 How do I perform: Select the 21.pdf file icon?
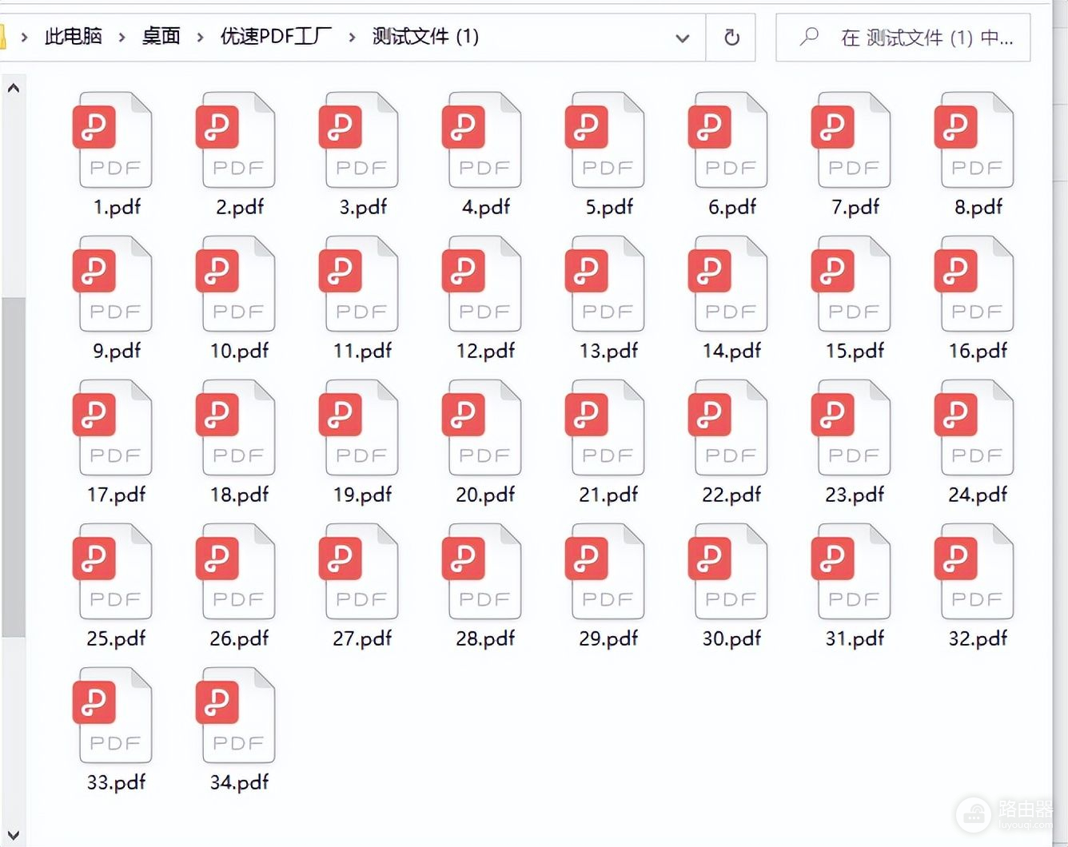point(606,427)
